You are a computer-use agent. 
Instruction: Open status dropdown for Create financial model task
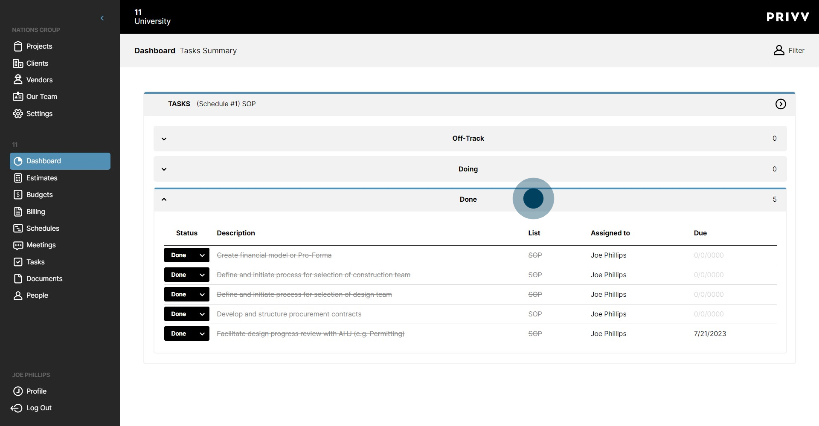[187, 255]
